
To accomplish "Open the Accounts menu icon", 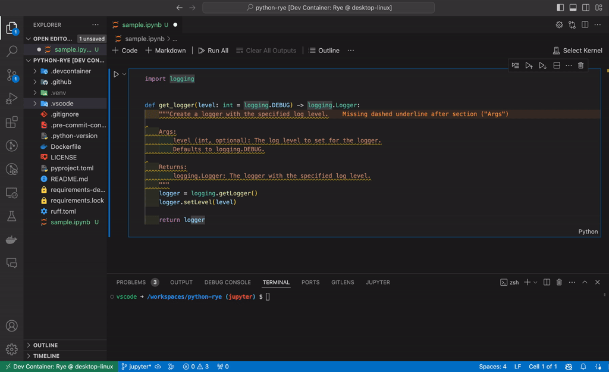I will coord(12,326).
